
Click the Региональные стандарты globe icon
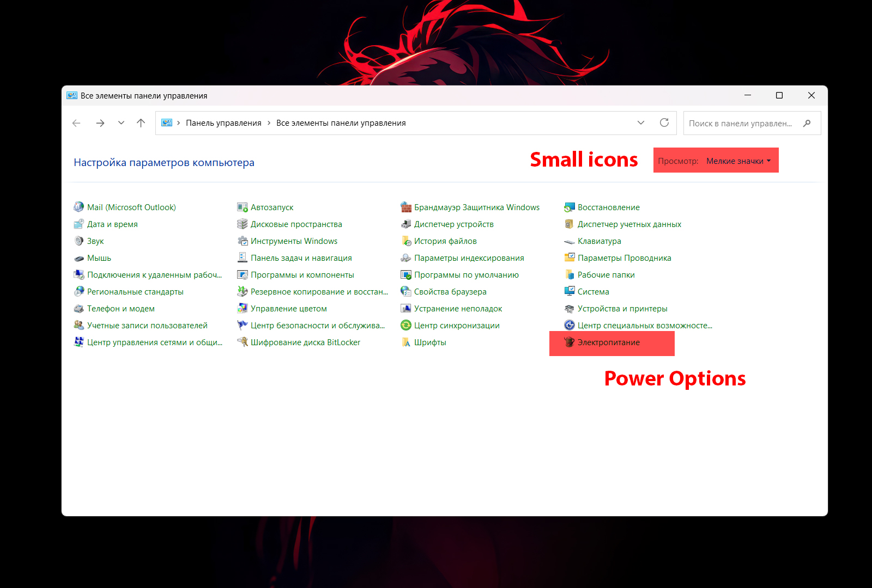point(78,291)
